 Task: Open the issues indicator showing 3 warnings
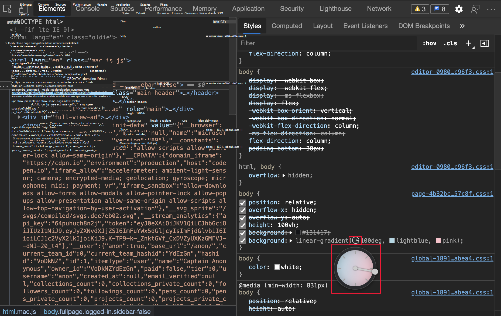click(x=420, y=9)
